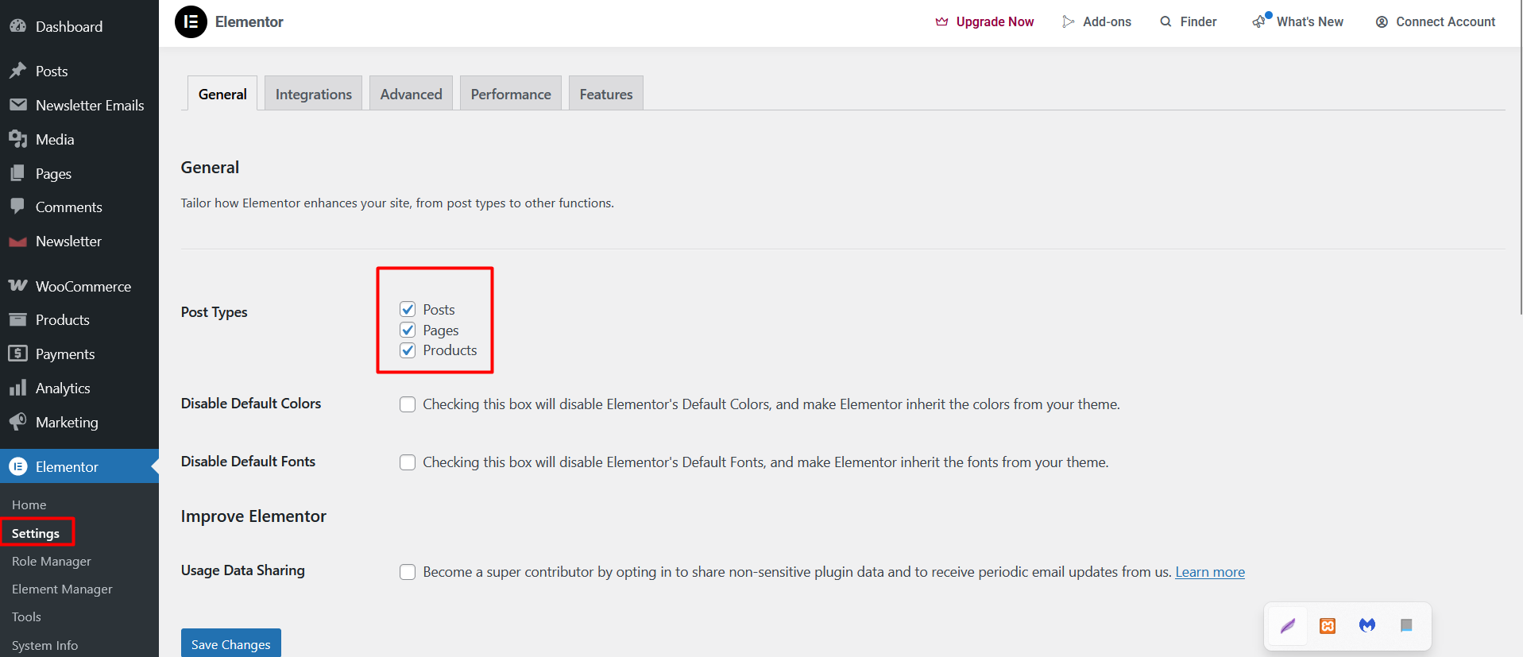Check the Usage Data Sharing checkbox
Viewport: 1523px width, 657px height.
(x=408, y=572)
